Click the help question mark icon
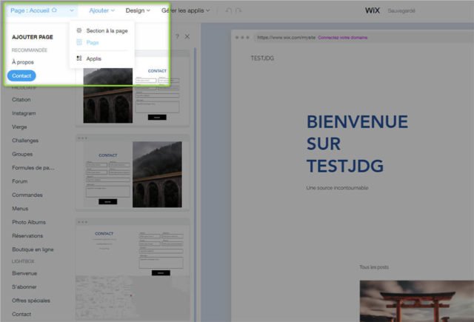Screen dimensions: 474x322 [x=178, y=36]
